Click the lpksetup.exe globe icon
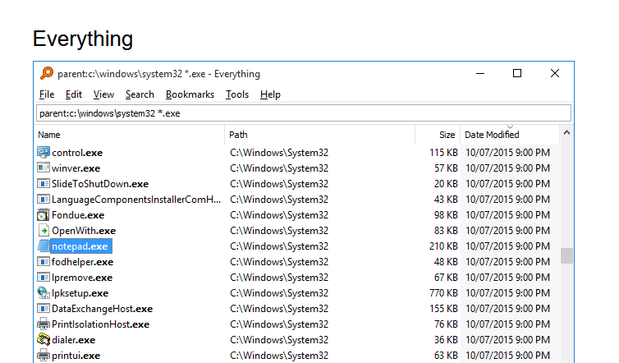This screenshot has height=363, width=619. point(44,292)
